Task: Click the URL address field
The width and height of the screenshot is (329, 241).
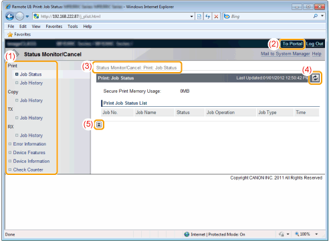Action: (x=114, y=17)
